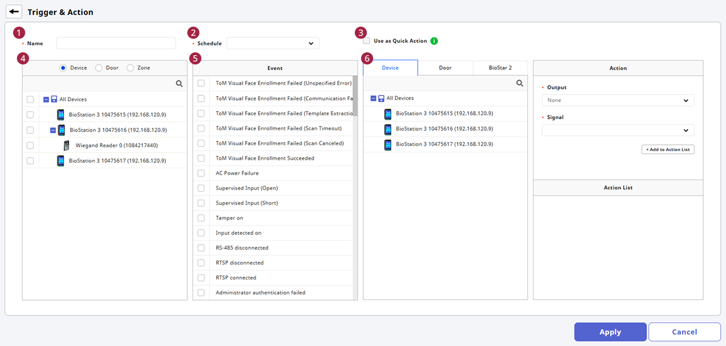Switch to the Door tab

(x=445, y=68)
